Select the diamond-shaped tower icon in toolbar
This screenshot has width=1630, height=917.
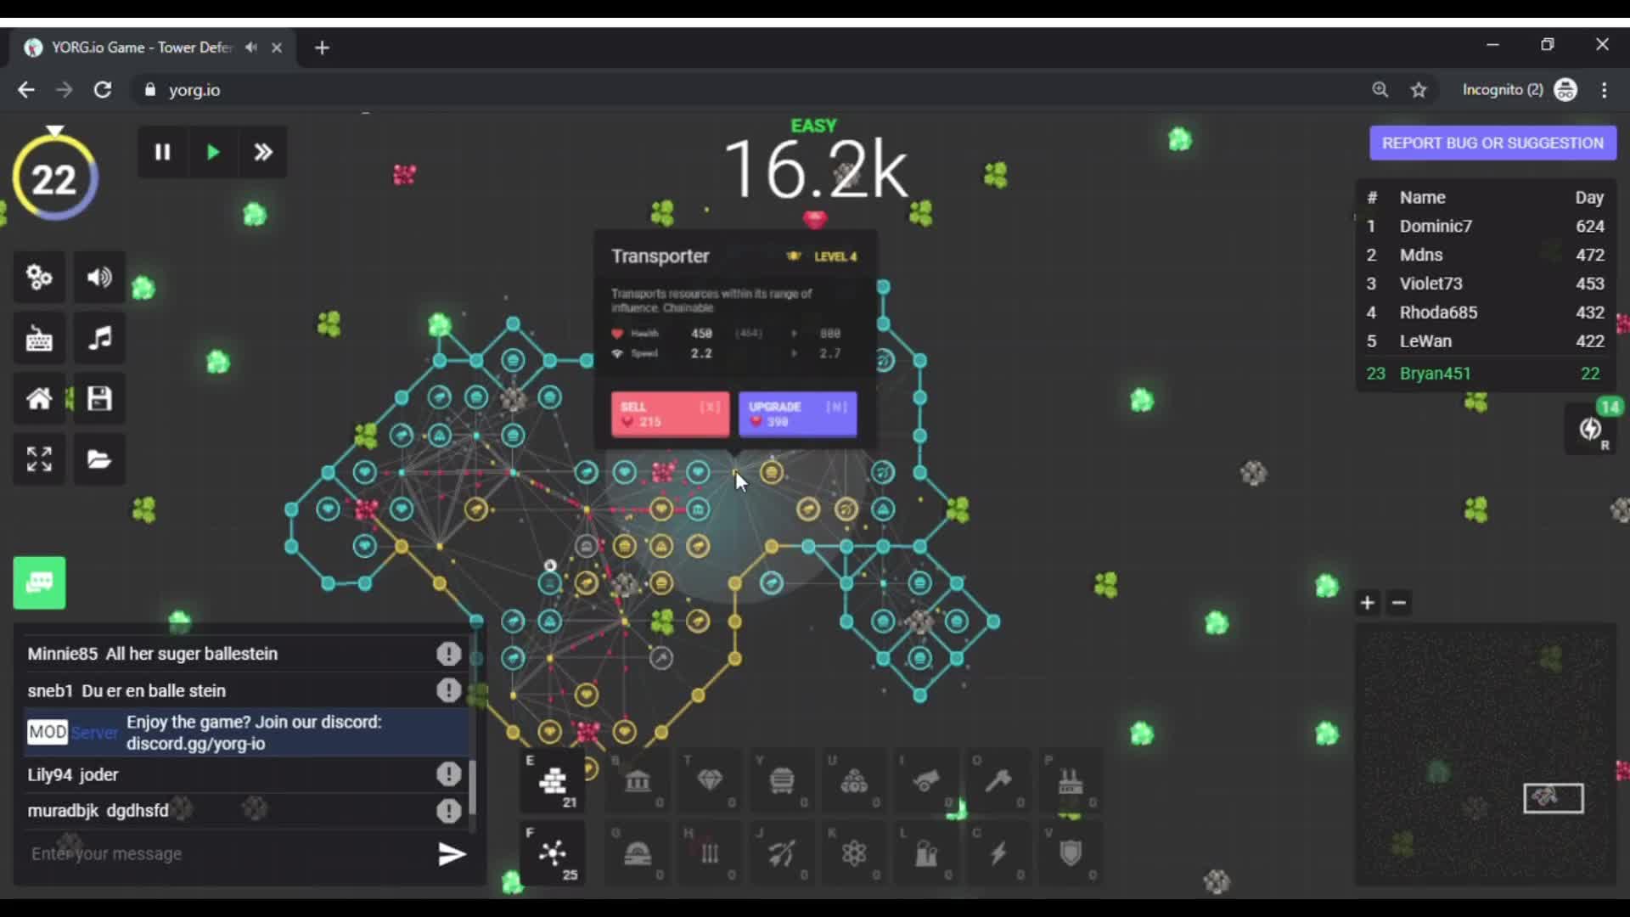[x=709, y=781]
